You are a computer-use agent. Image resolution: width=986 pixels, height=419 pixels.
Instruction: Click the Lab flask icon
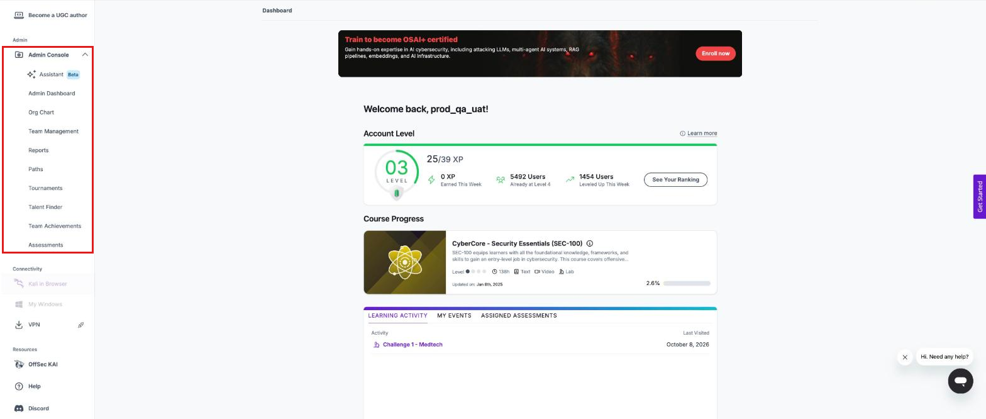click(x=562, y=272)
